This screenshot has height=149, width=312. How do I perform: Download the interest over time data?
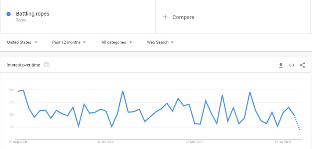pos(281,65)
